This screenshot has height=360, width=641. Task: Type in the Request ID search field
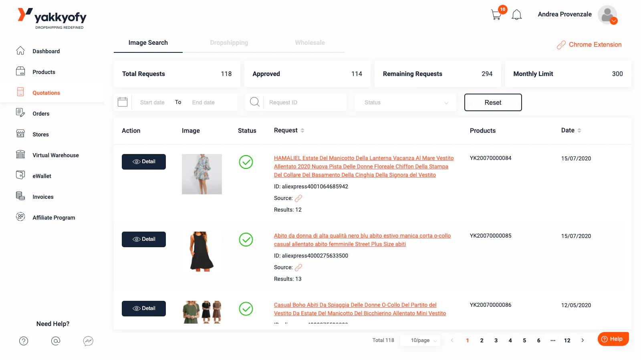coord(304,102)
